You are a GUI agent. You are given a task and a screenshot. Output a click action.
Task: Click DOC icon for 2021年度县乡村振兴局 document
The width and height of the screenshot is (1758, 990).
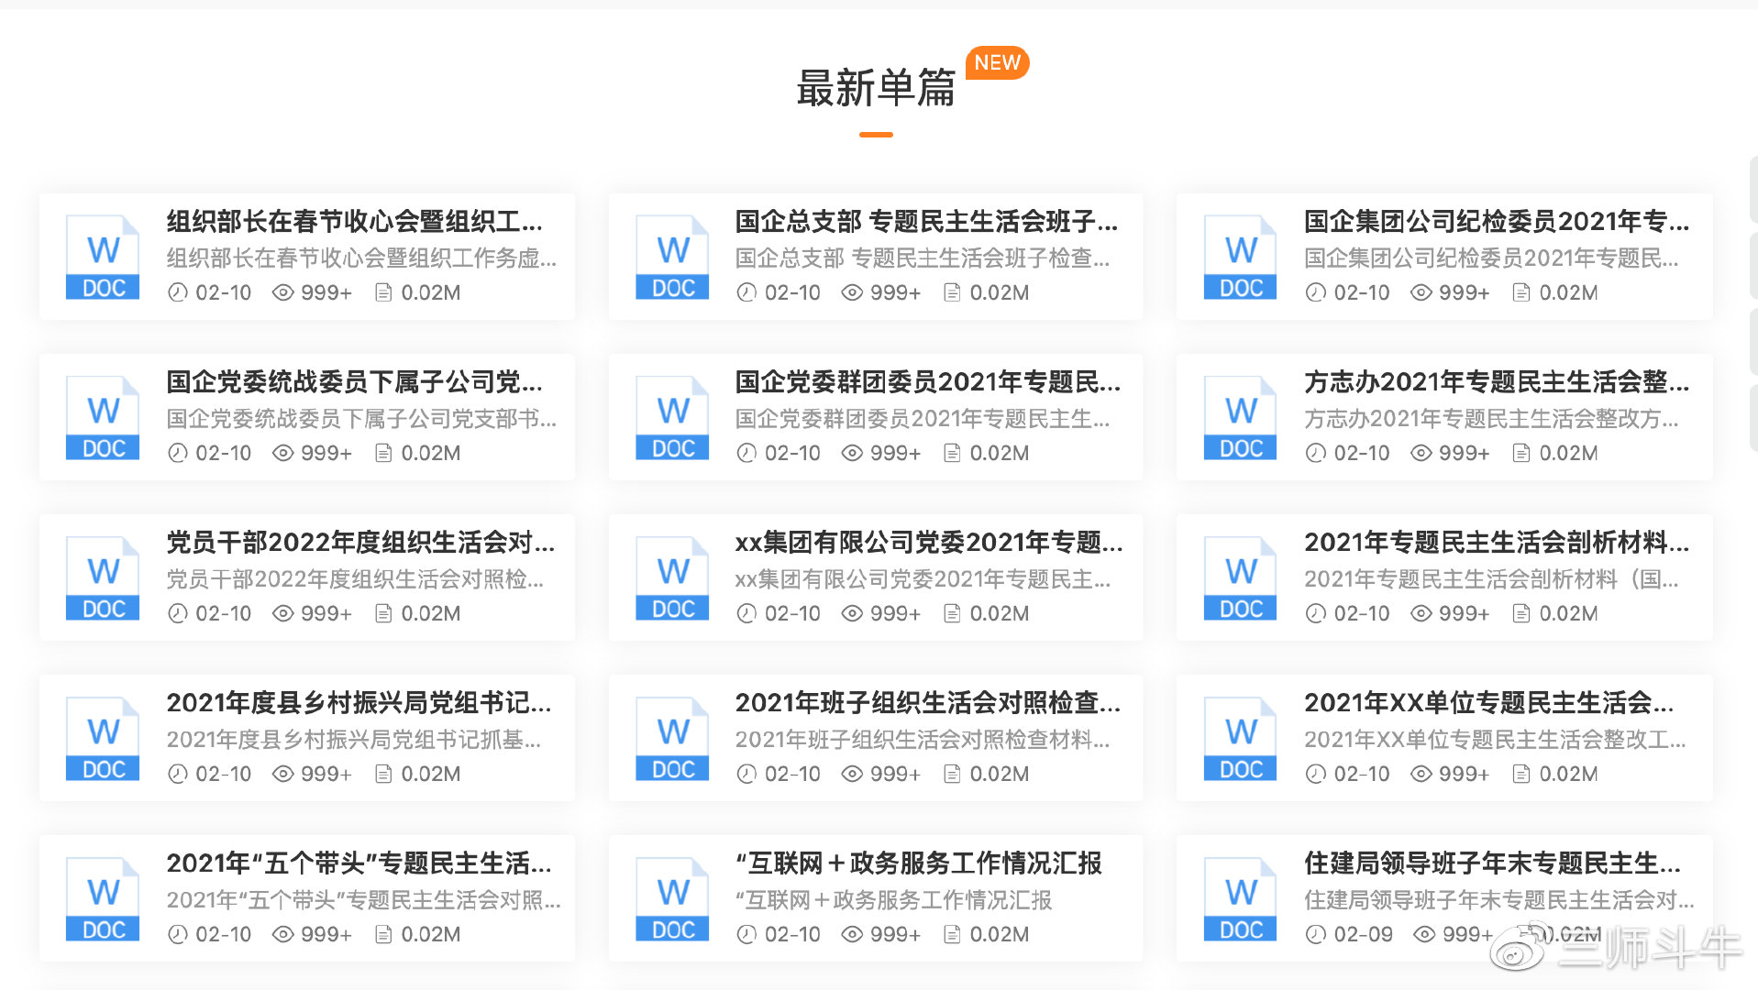pyautogui.click(x=103, y=739)
